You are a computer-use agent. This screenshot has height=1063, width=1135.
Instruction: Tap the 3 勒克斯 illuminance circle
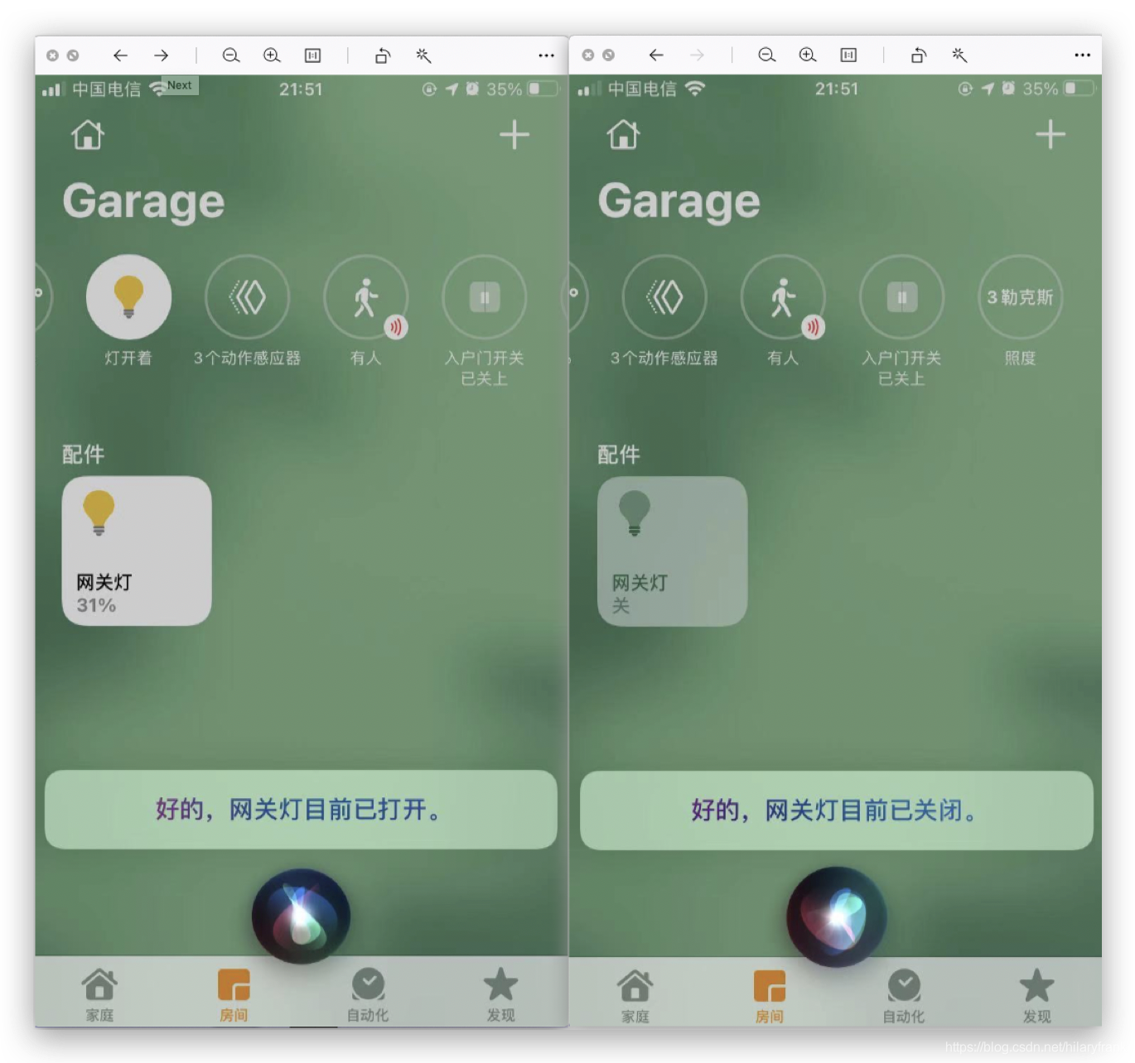pos(1020,296)
